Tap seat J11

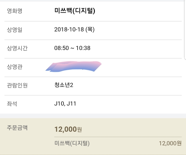pos(71,104)
